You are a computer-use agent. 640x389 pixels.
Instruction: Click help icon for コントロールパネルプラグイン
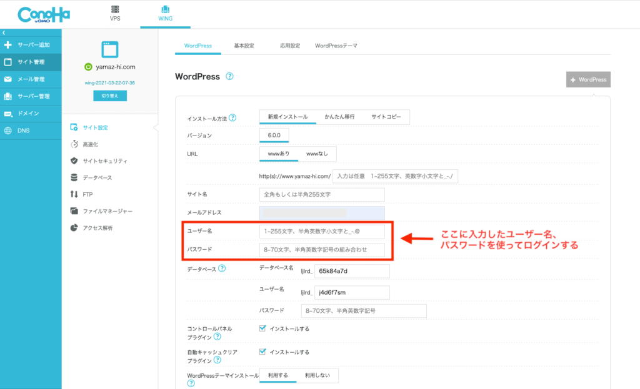point(217,337)
